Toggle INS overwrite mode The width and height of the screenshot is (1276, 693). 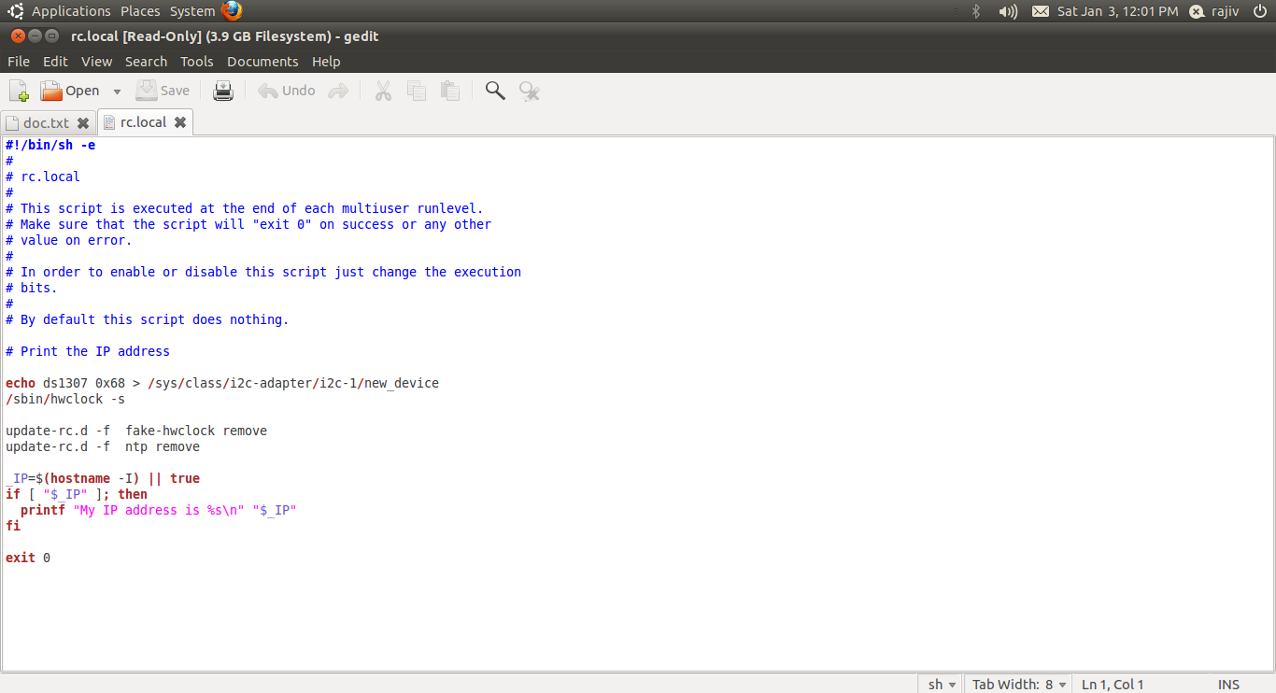(x=1228, y=684)
